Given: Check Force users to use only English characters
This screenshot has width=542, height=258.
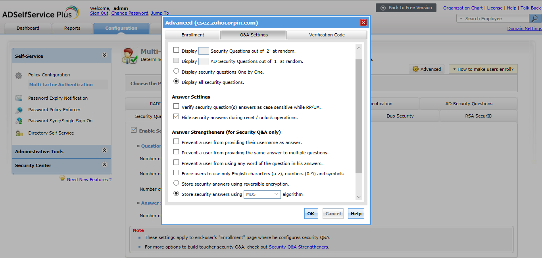Looking at the screenshot, I should click(x=176, y=173).
